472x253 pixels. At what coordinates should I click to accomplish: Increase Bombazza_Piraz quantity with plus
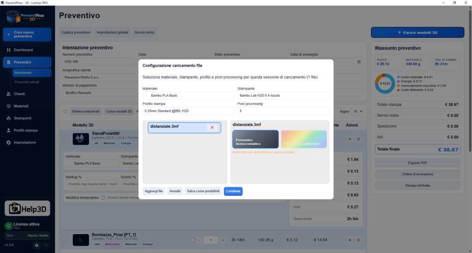point(223,240)
